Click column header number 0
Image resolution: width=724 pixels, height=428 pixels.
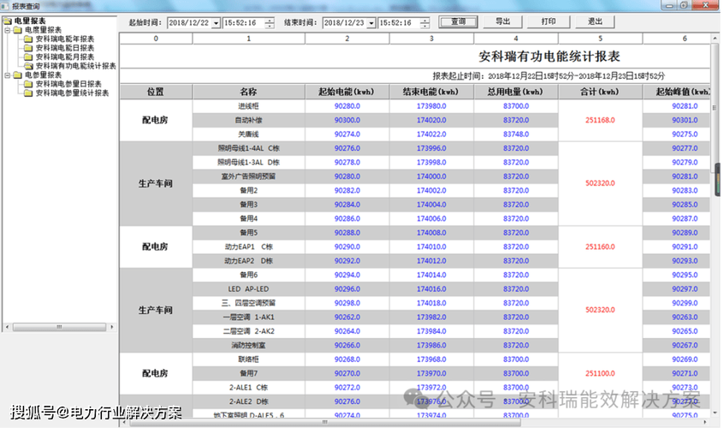(156, 39)
